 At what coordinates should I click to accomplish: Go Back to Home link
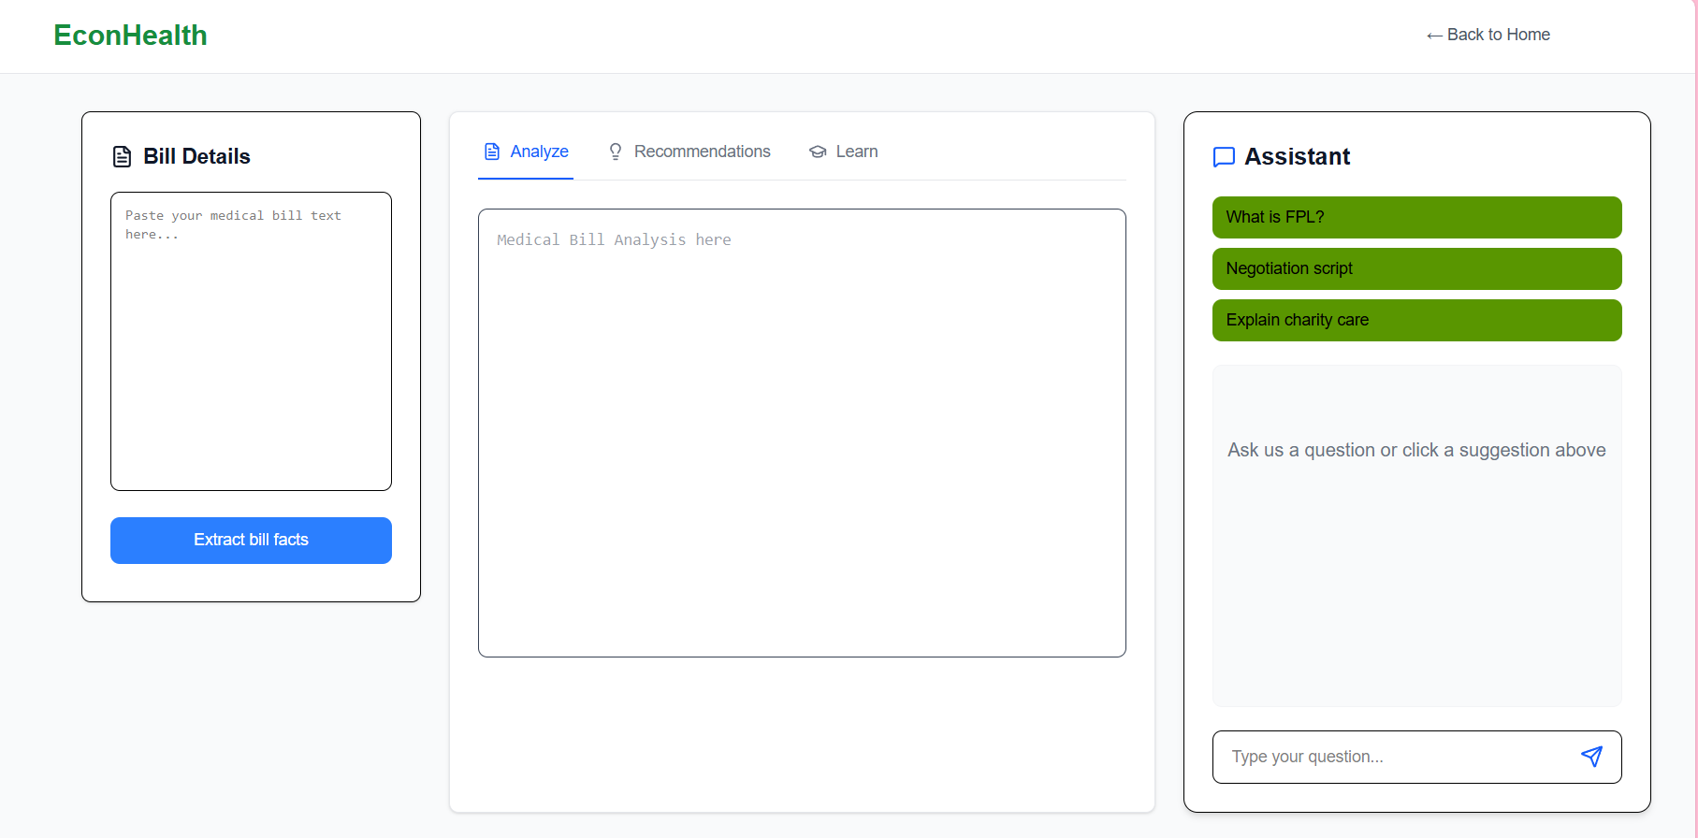coord(1488,35)
